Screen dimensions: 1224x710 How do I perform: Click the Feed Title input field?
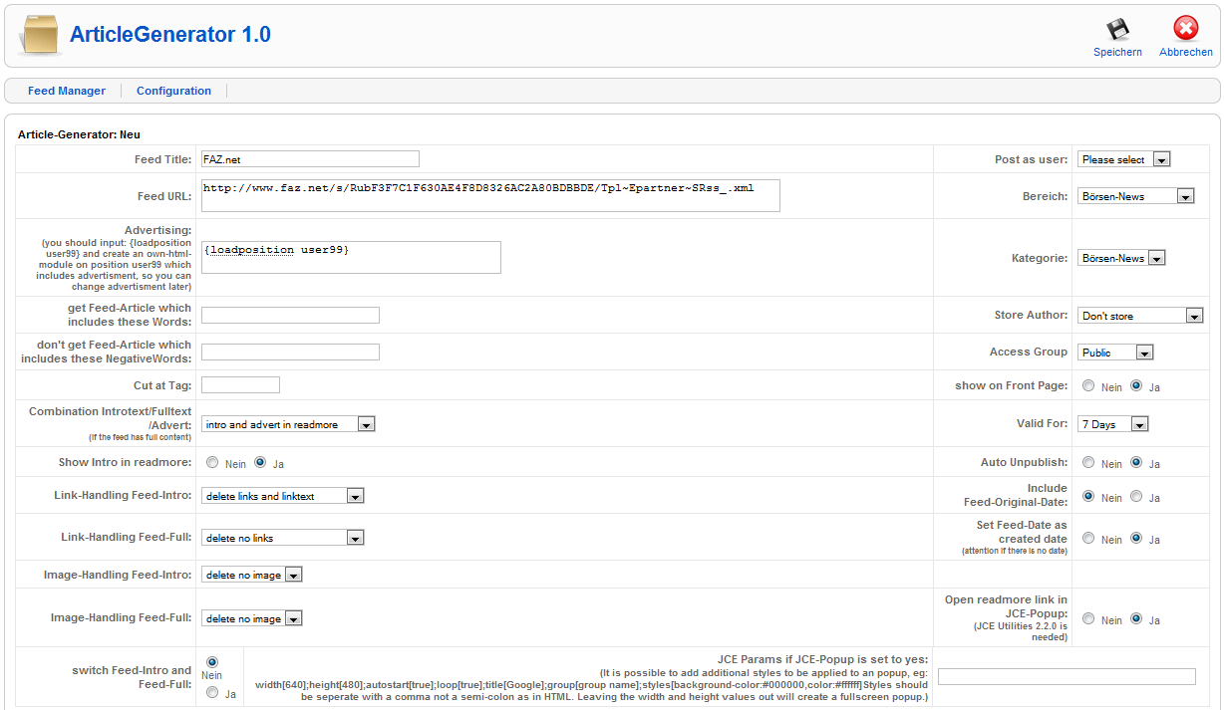pyautogui.click(x=310, y=159)
